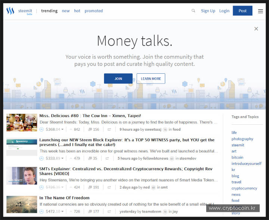Open the Ned Scott video thumbnail
269x220 pixels.
point(22,176)
